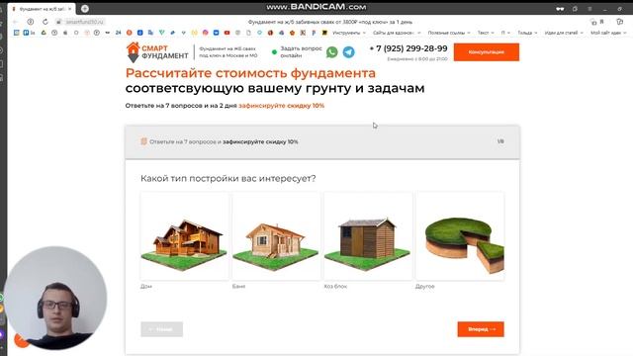Image resolution: width=633 pixels, height=356 pixels.
Task: Open the browser hamburger menu in title bar
Action: point(589,9)
